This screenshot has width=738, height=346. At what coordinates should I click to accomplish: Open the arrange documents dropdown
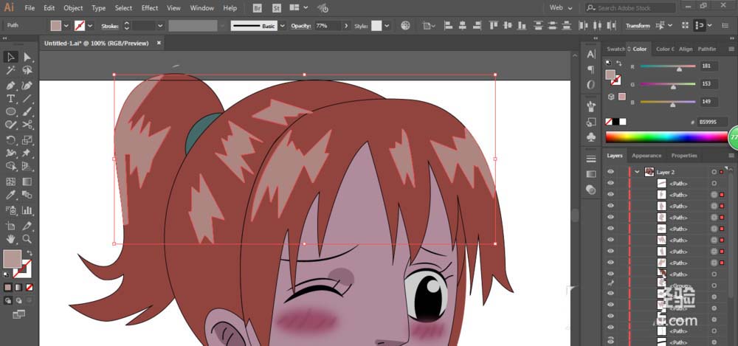point(299,8)
